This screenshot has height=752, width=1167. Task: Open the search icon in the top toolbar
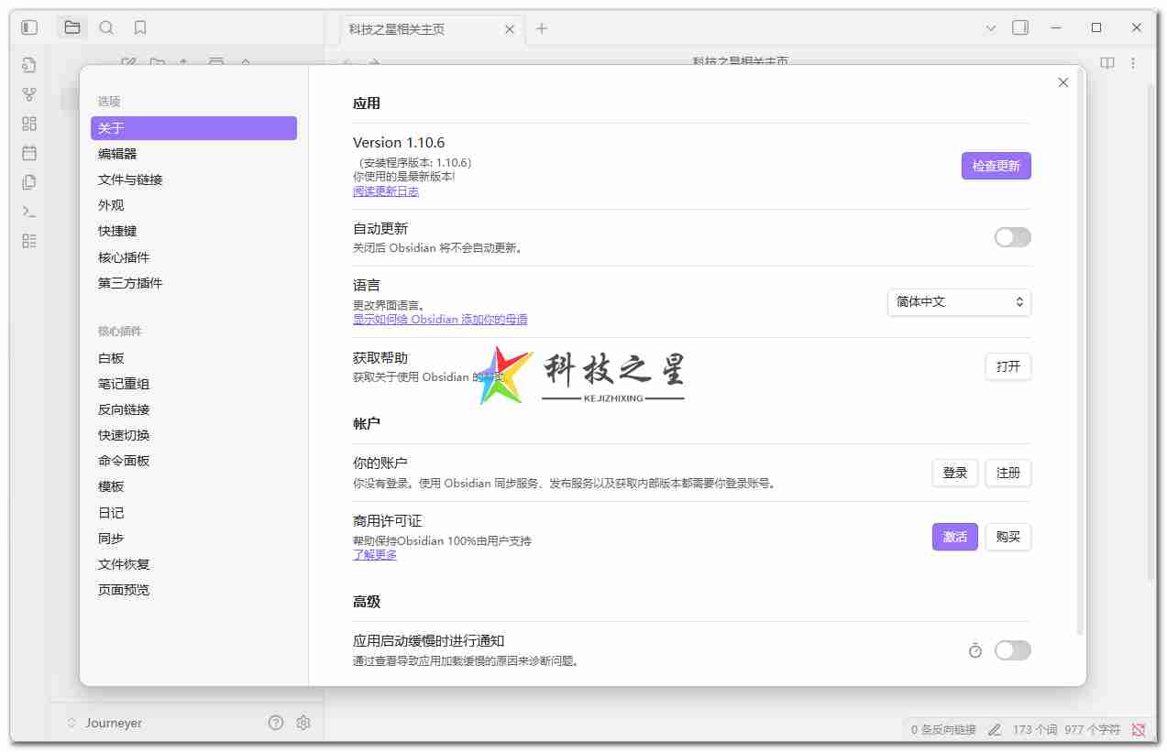point(106,27)
